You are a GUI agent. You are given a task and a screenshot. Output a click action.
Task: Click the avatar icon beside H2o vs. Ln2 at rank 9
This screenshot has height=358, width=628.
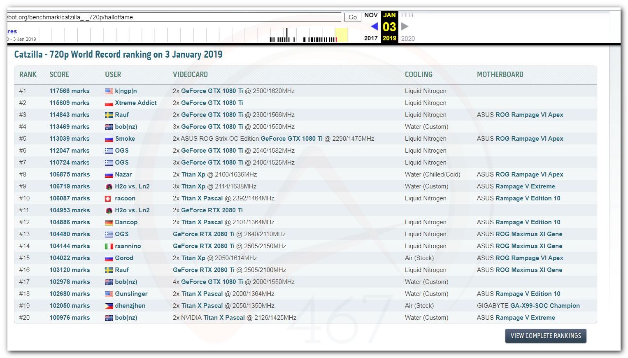coord(109,187)
